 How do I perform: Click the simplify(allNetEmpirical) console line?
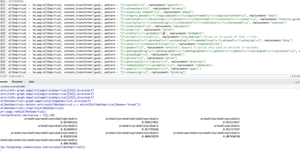[32, 108]
